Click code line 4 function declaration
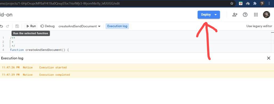The height and width of the screenshot is (104, 274). pyautogui.click(x=39, y=50)
